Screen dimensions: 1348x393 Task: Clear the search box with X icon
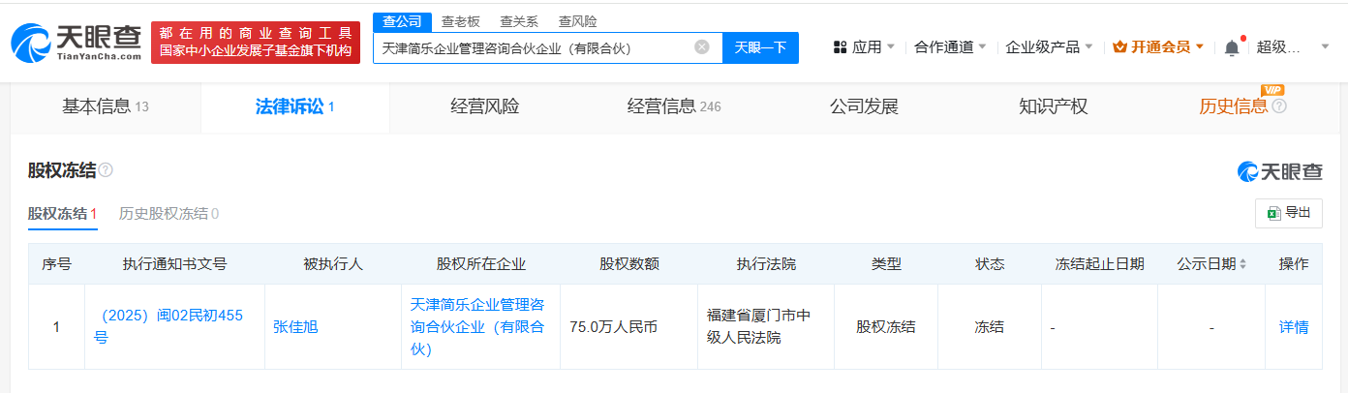click(x=702, y=46)
